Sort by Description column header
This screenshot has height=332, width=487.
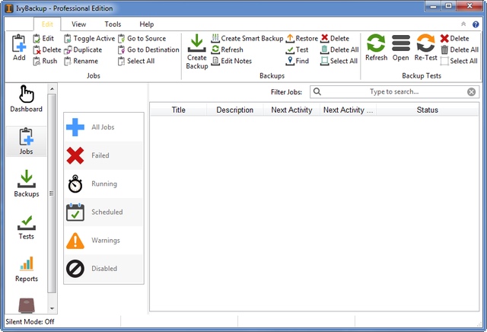(x=235, y=110)
